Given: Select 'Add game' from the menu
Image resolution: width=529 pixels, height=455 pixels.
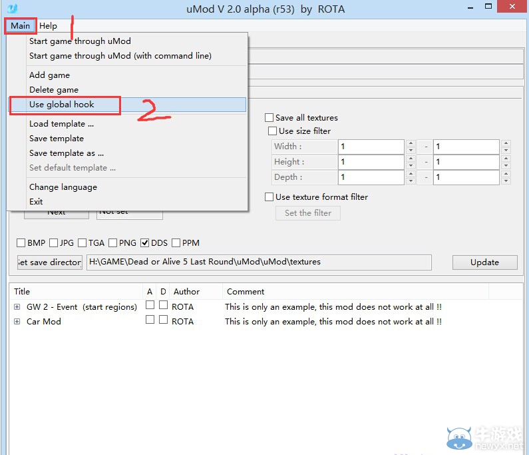Looking at the screenshot, I should [x=49, y=75].
